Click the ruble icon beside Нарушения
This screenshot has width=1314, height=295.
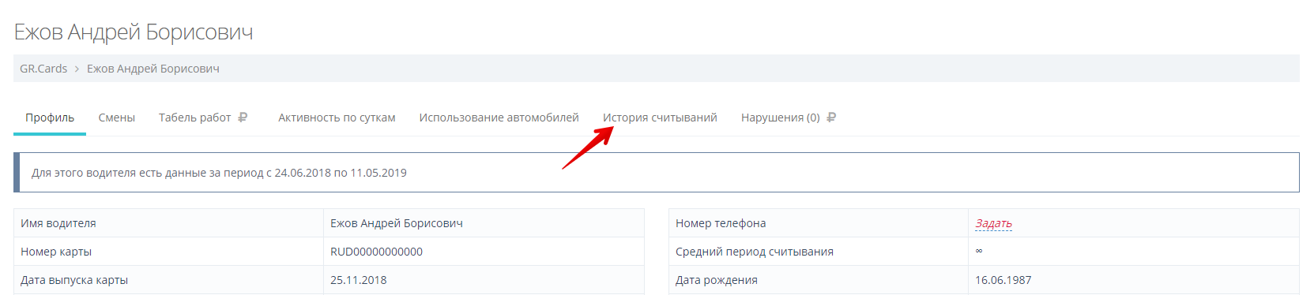pyautogui.click(x=831, y=118)
